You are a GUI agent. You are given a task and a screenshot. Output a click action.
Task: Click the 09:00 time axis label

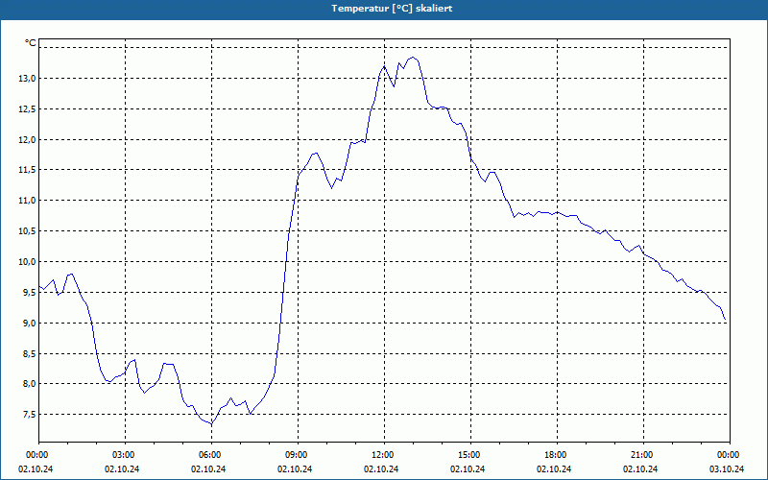(298, 455)
